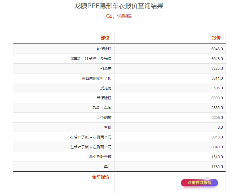Click the 6393.0 price for 后保险杠
Screen dimensions: 246x196
coord(217,98)
